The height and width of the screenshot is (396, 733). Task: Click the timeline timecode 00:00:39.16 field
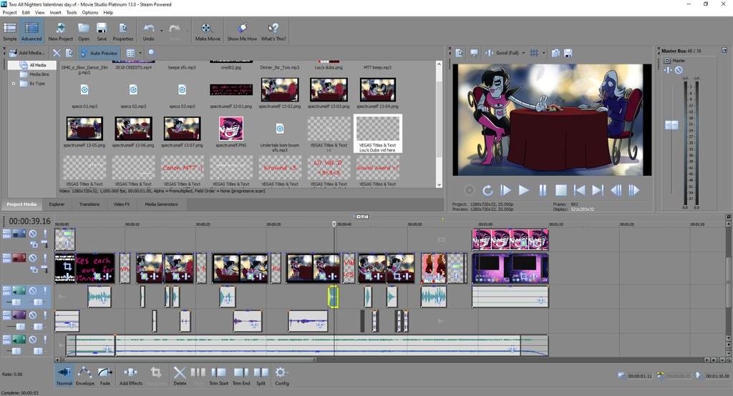coord(29,221)
